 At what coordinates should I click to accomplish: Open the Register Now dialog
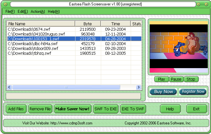pos(193,92)
